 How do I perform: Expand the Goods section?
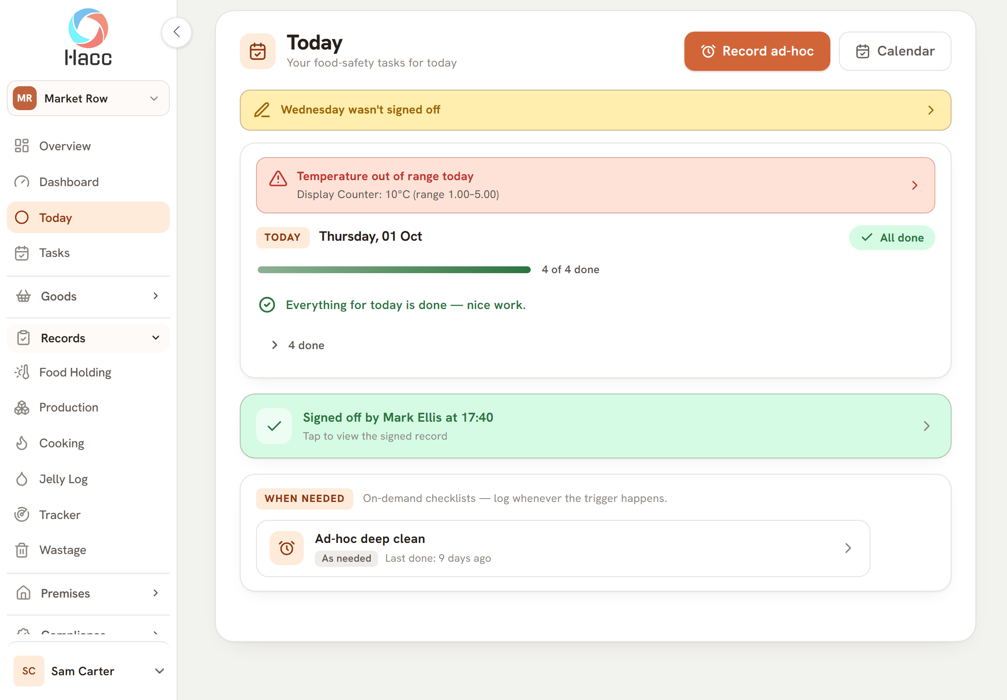point(88,297)
